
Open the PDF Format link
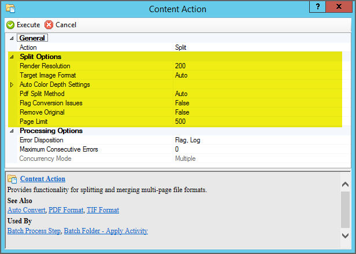pyautogui.click(x=66, y=210)
